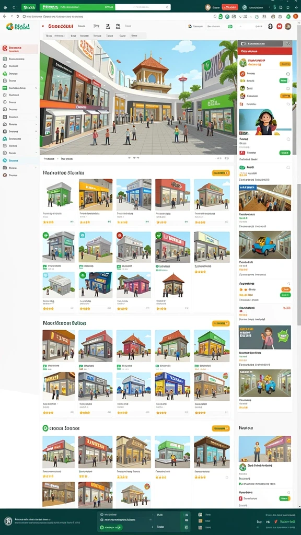Click the red-orange round icon in right panel list
This screenshot has width=301, height=535.
coord(242,74)
